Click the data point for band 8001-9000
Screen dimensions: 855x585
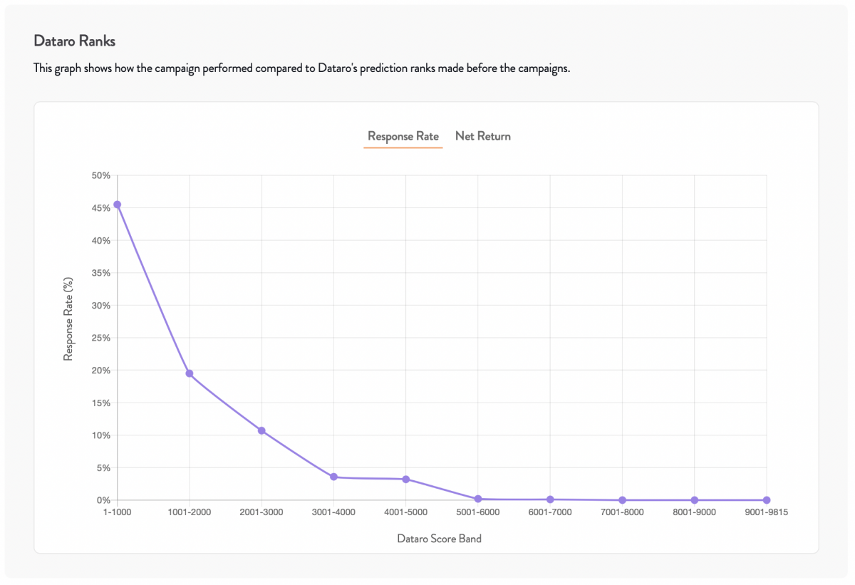[x=695, y=500]
